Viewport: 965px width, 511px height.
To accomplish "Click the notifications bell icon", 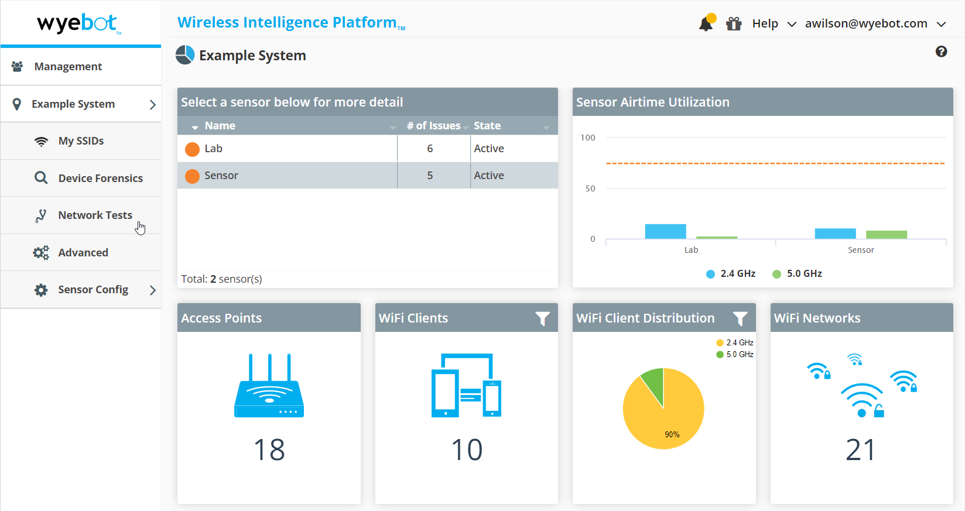I will pyautogui.click(x=706, y=23).
